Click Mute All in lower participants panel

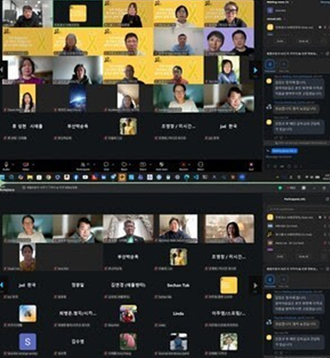[x=303, y=257]
